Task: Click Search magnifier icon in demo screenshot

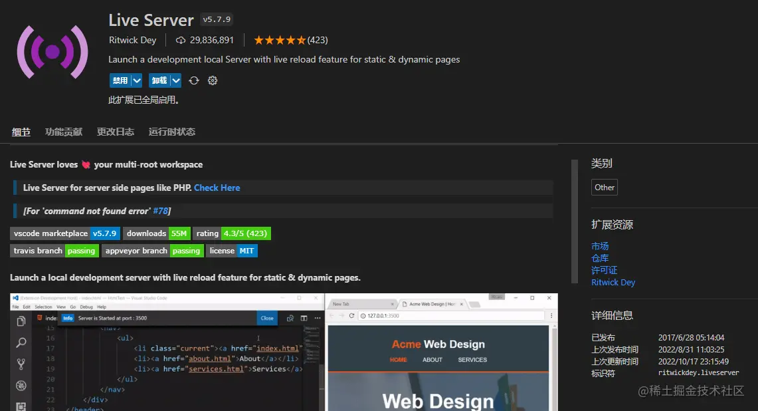Action: (21, 342)
